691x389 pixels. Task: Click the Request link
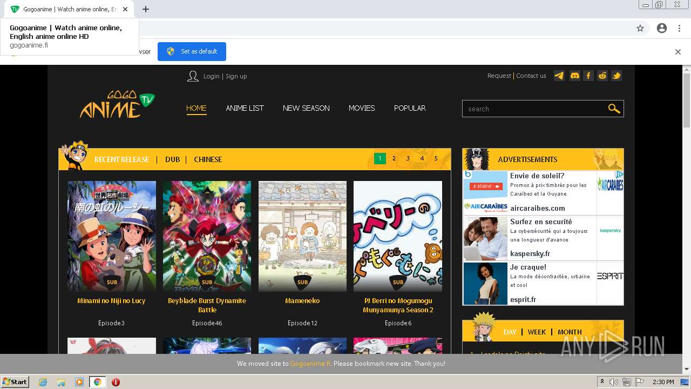pos(499,76)
